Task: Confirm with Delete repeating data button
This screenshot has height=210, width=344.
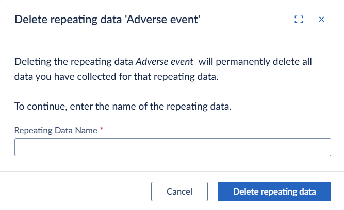Action: pyautogui.click(x=274, y=191)
